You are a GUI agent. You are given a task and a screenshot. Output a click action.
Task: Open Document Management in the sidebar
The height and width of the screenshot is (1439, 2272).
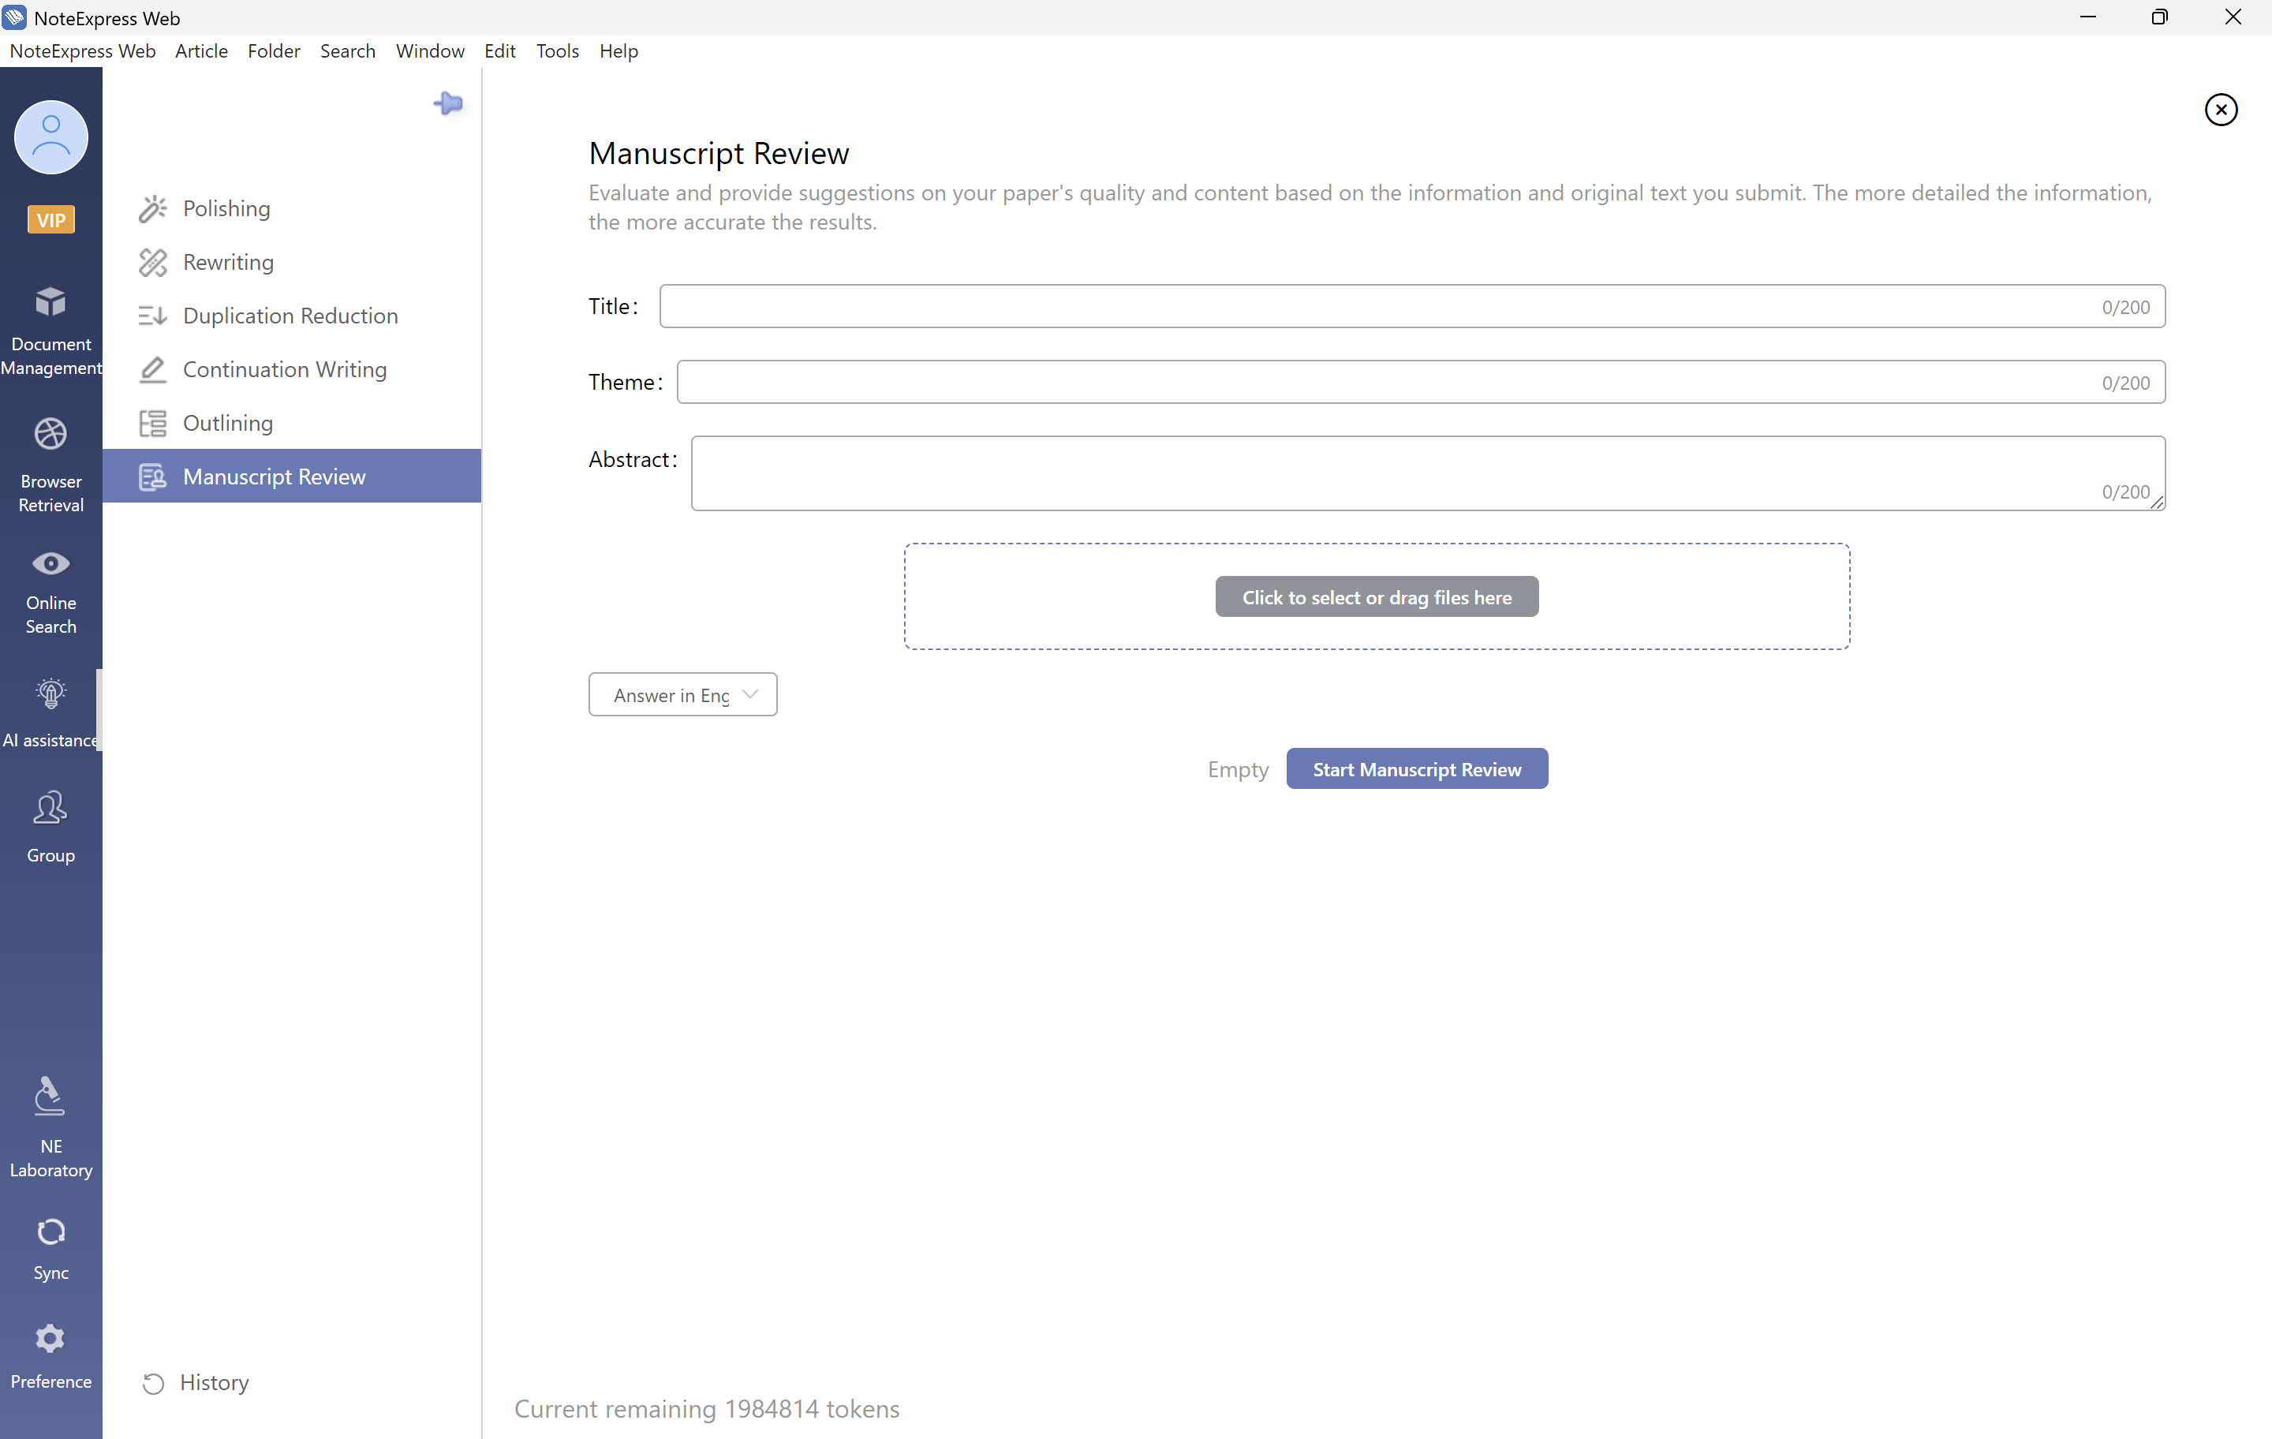point(51,331)
